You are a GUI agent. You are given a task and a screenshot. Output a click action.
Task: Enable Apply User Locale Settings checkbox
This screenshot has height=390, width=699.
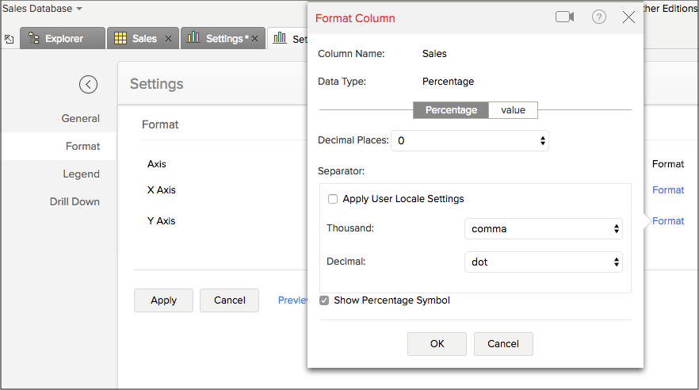point(333,199)
